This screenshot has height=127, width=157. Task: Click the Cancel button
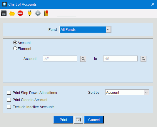94,120
